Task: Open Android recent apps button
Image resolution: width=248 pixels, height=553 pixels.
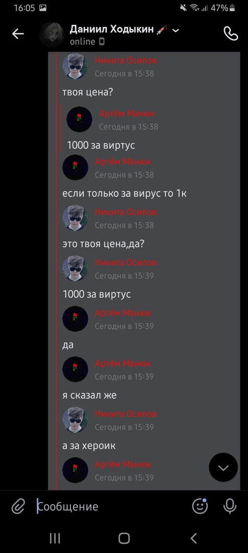Action: (x=55, y=538)
